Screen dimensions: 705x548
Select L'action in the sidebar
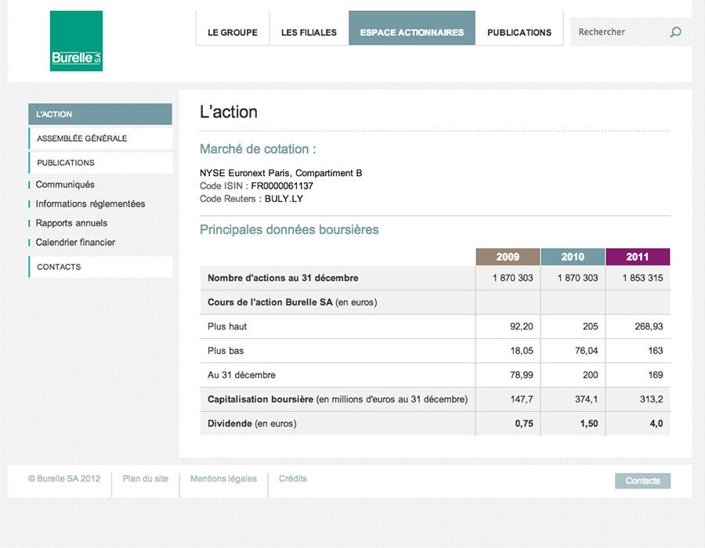coord(100,114)
